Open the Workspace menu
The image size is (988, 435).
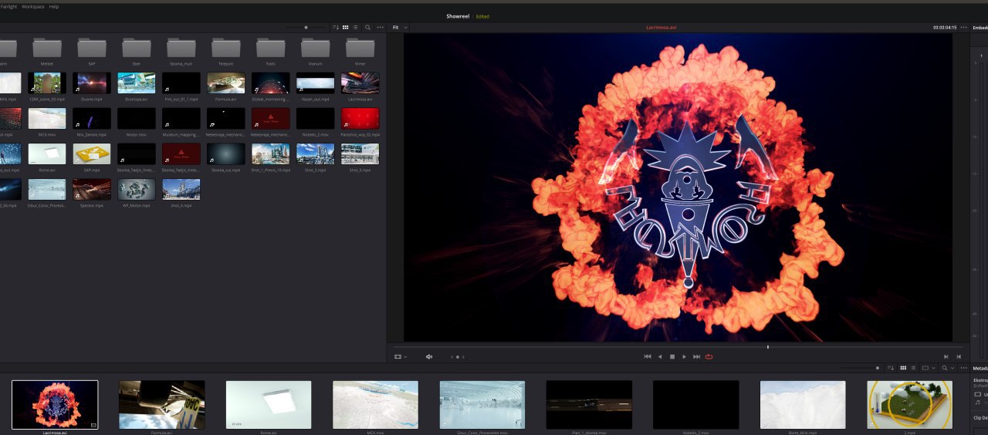coord(32,6)
